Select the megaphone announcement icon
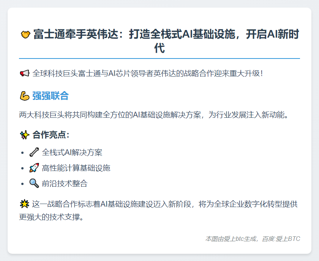 pyautogui.click(x=25, y=73)
